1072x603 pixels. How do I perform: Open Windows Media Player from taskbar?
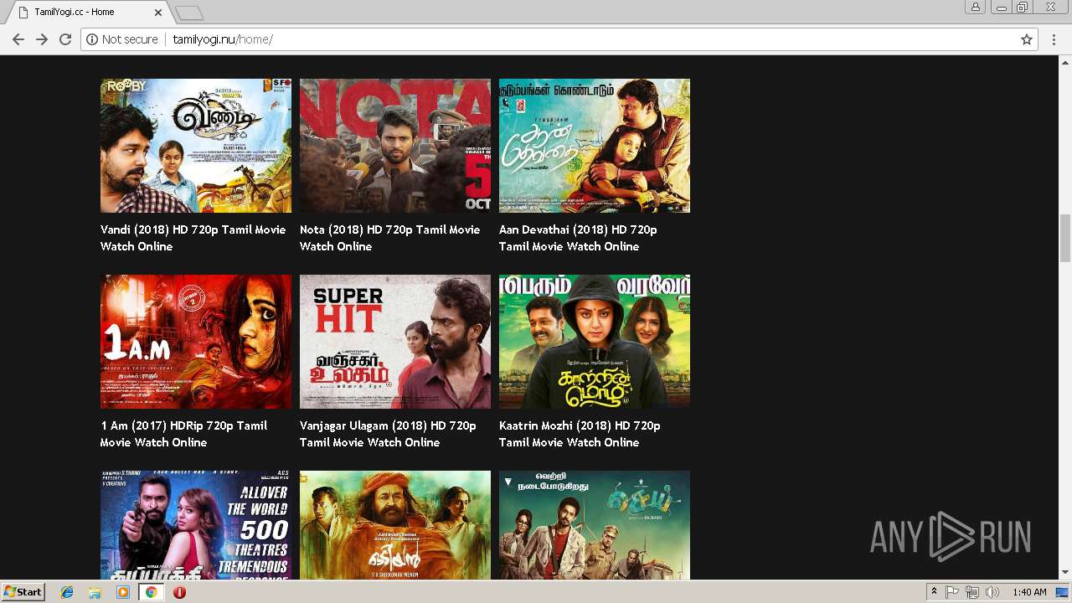point(123,592)
